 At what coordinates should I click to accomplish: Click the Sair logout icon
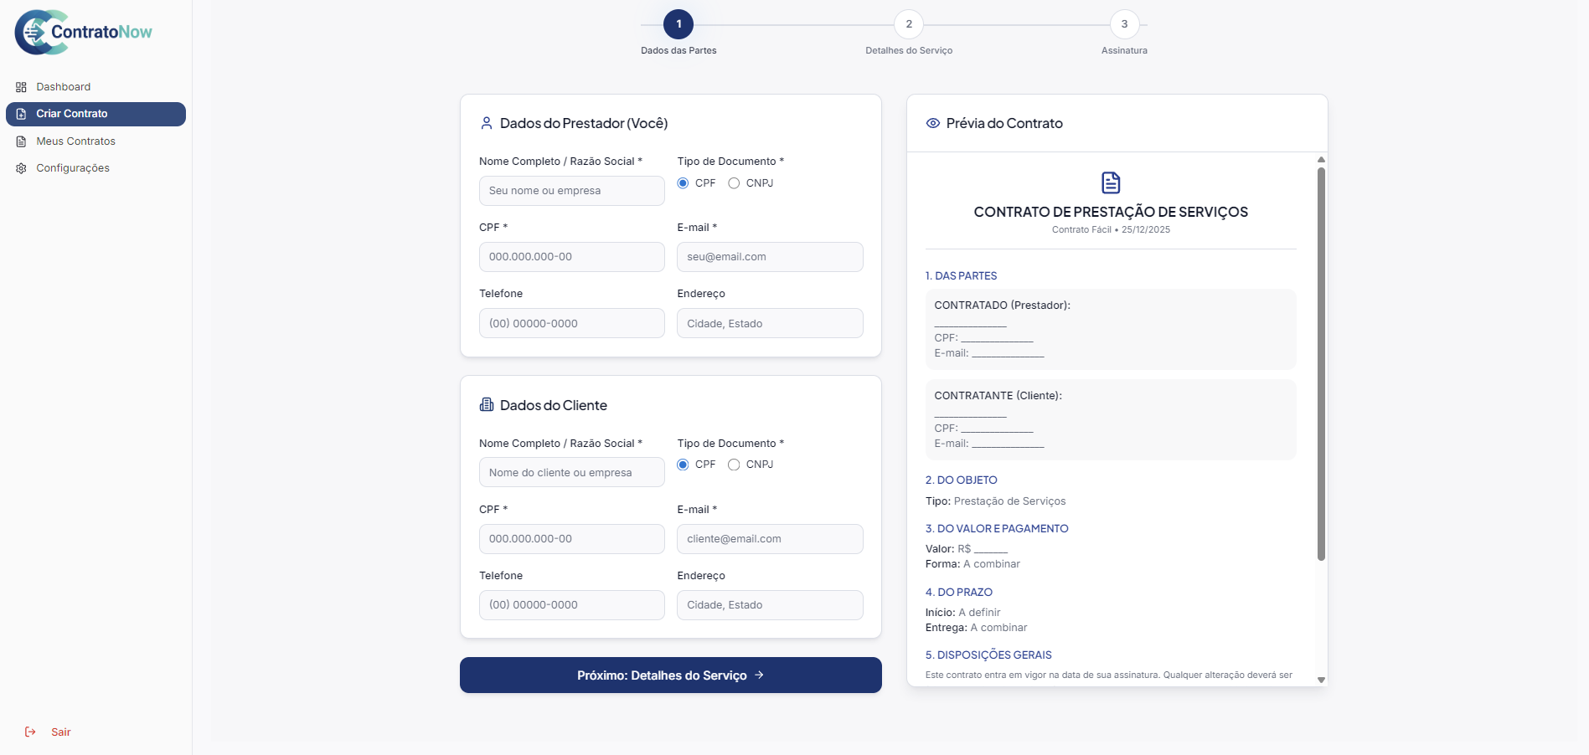[x=30, y=732]
